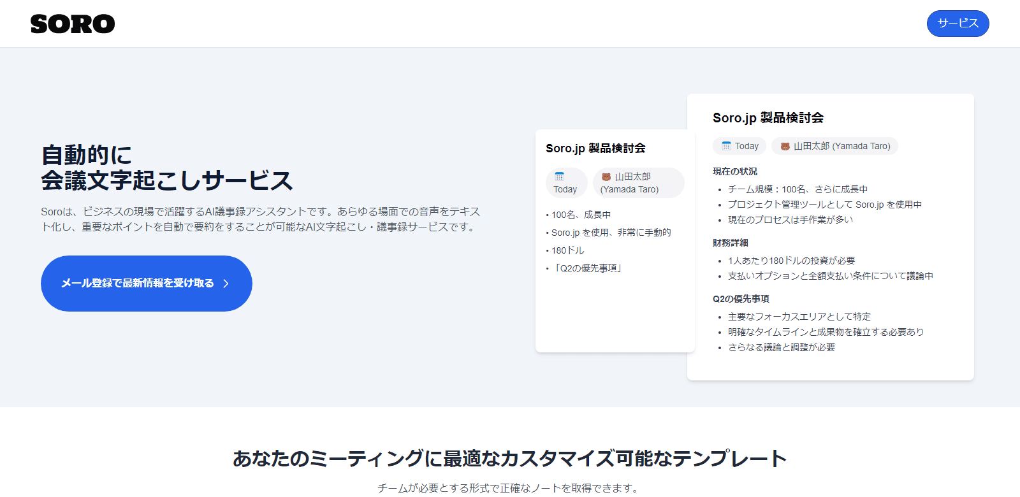1020x497 pixels.
Task: Click 主要なフォーカスエリアとして特定
Action: pos(799,317)
